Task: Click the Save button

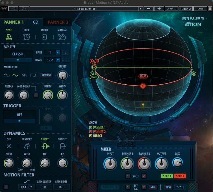Action: coord(200,9)
